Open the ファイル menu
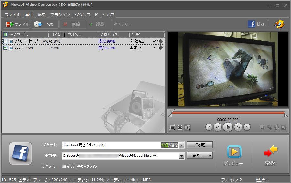This screenshot has width=291, height=183. coord(13,15)
